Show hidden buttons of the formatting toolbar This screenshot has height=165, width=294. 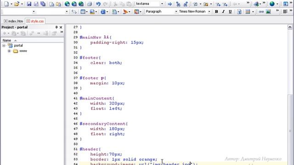tap(277, 11)
